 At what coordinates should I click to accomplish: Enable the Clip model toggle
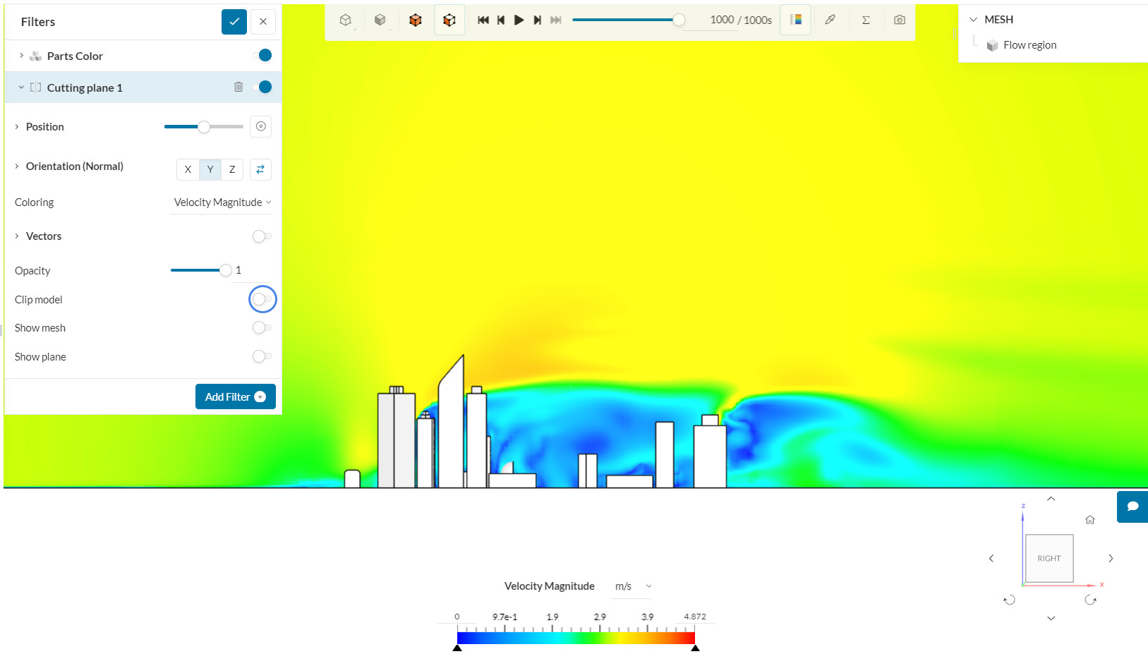pos(262,299)
